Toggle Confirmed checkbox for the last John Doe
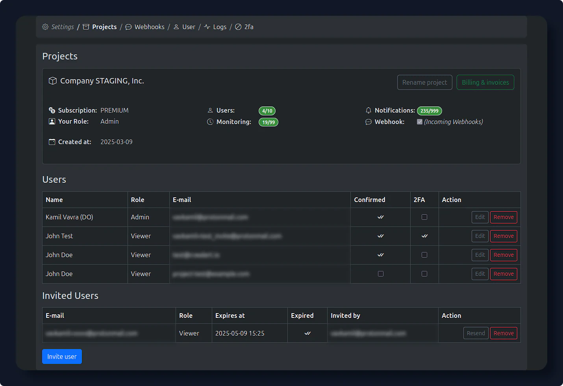Viewport: 563px width, 386px height. tap(380, 274)
